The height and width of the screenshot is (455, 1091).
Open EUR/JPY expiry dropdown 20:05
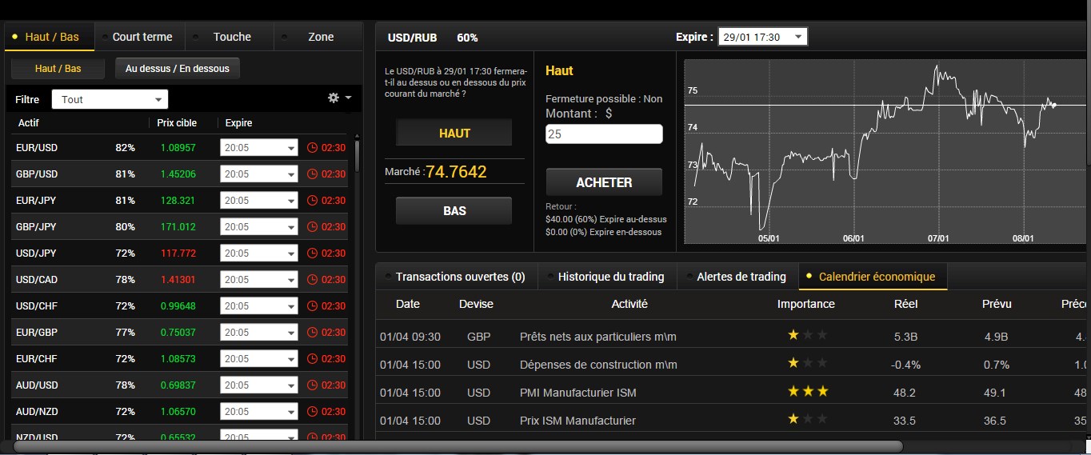[x=258, y=200]
